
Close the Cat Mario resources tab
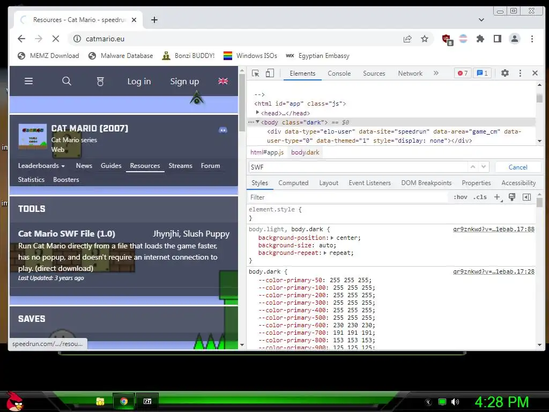coord(133,20)
